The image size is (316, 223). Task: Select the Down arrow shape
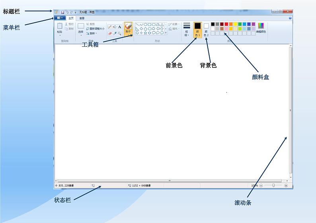point(137,33)
